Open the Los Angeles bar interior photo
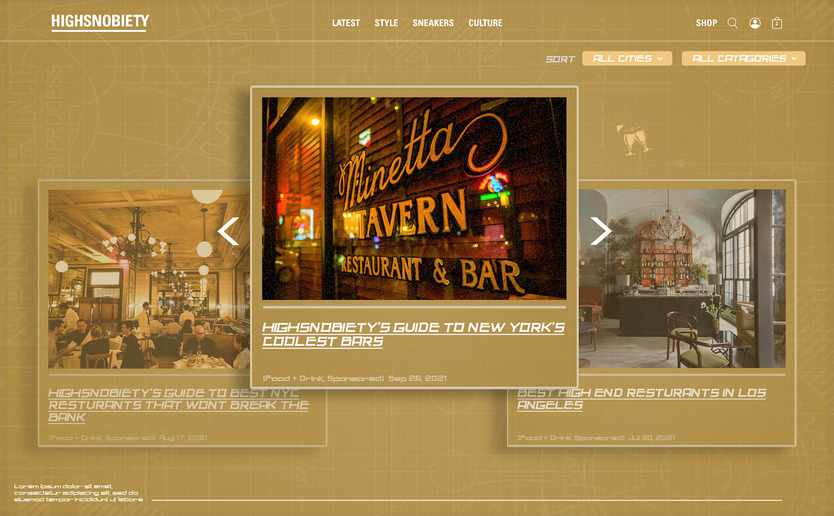The height and width of the screenshot is (516, 834). click(x=682, y=279)
